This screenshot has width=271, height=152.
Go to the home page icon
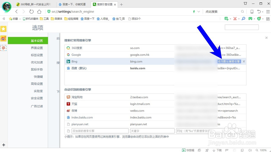[x=39, y=12]
